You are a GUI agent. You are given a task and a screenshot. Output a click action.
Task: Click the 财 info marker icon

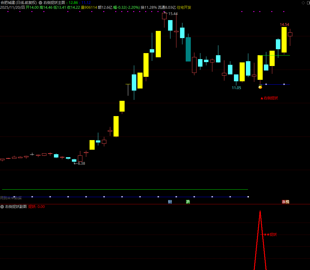click(170, 202)
